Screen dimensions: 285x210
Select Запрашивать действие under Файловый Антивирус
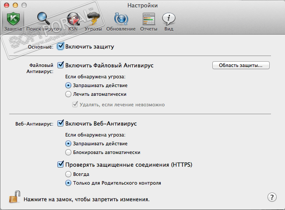click(68, 85)
